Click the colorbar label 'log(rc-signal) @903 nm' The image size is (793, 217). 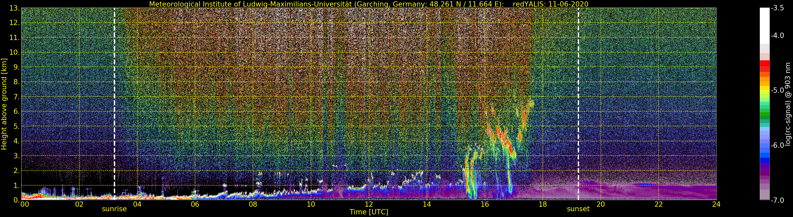click(x=787, y=104)
